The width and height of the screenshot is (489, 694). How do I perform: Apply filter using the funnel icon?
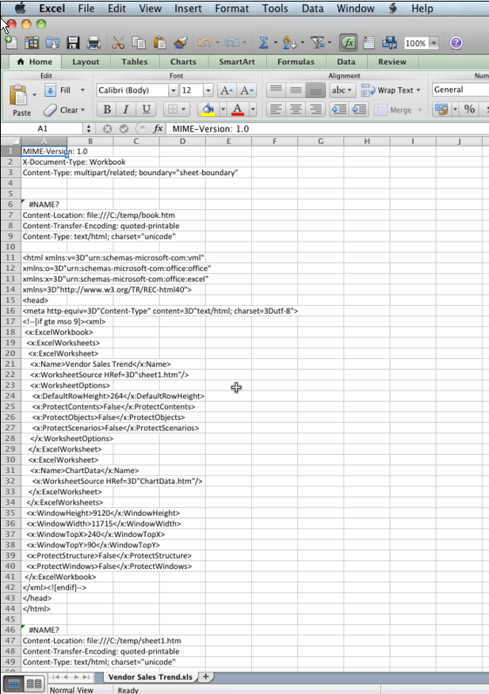click(317, 43)
